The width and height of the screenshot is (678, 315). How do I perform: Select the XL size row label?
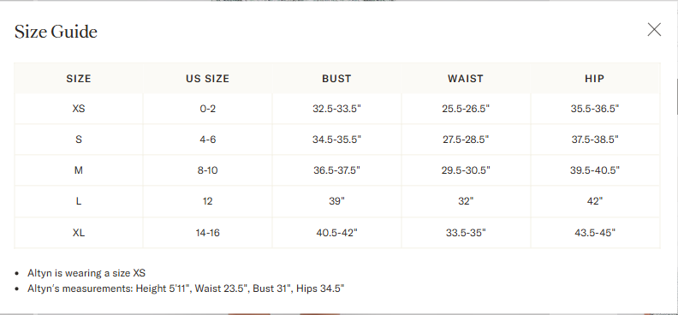tap(79, 233)
